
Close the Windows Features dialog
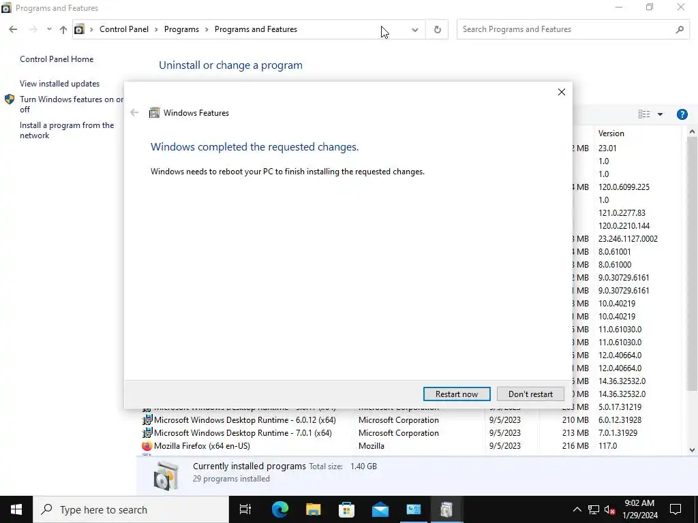562,92
